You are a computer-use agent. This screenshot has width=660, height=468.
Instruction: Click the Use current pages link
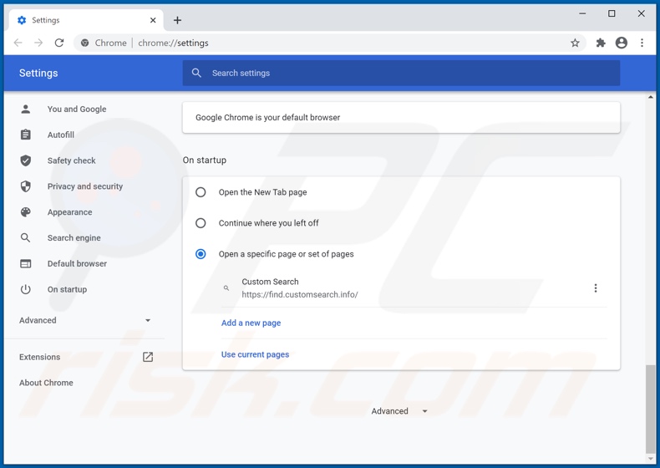[255, 354]
